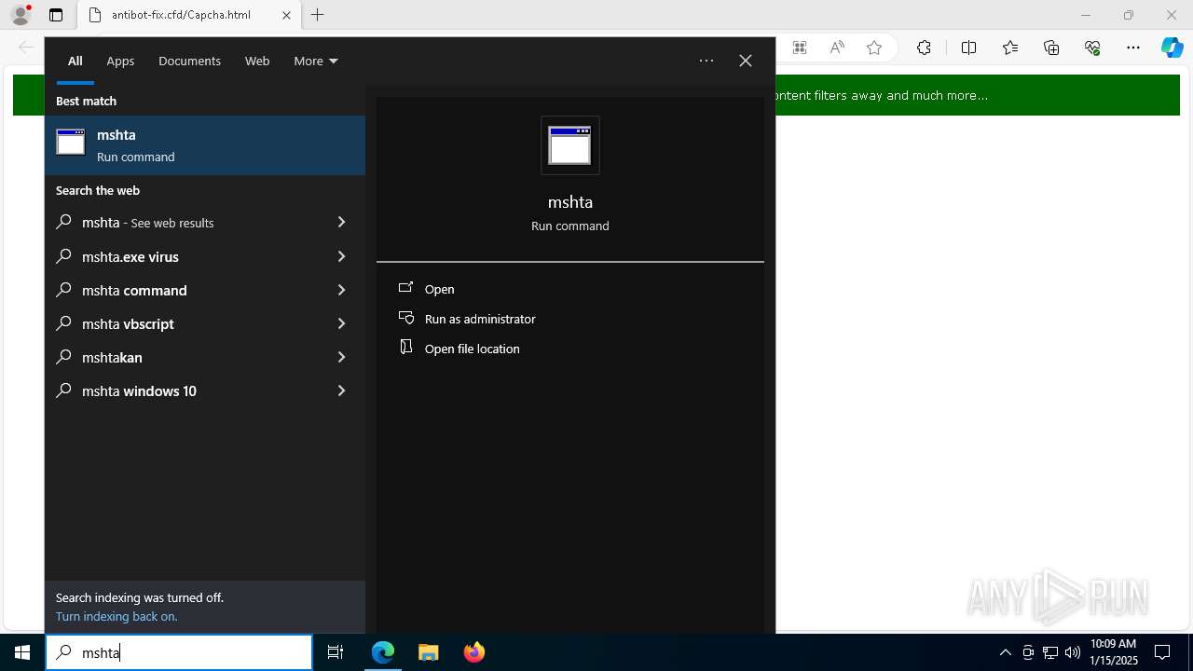This screenshot has width=1193, height=671.
Task: Open Microsoft Edge from the taskbar
Action: click(x=383, y=652)
